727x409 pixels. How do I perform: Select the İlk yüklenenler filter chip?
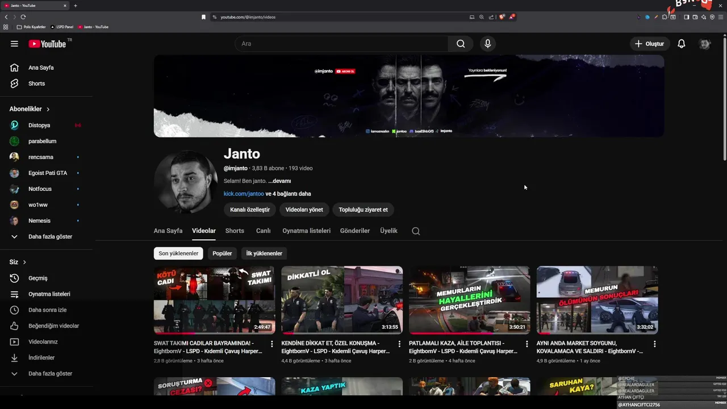(264, 253)
